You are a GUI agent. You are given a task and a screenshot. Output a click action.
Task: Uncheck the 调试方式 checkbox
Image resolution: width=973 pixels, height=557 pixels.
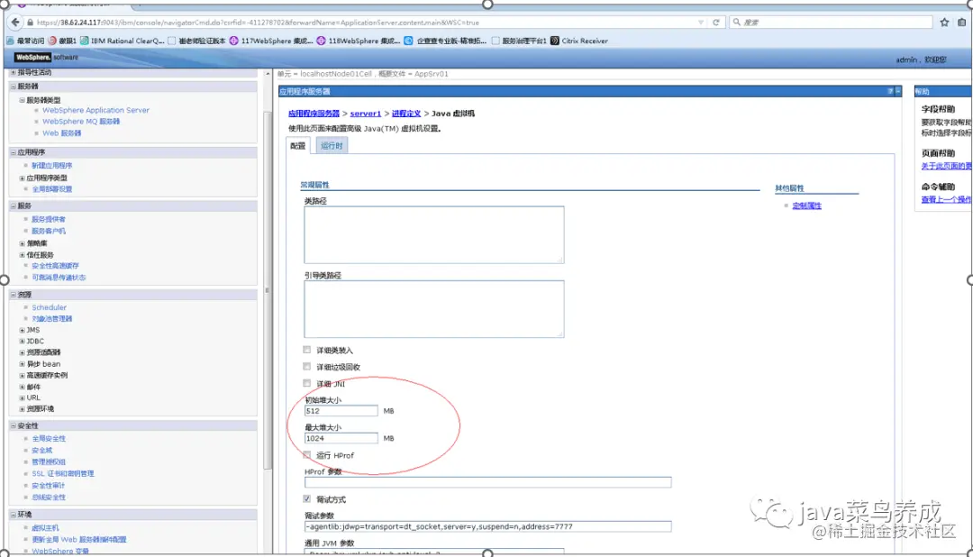307,498
